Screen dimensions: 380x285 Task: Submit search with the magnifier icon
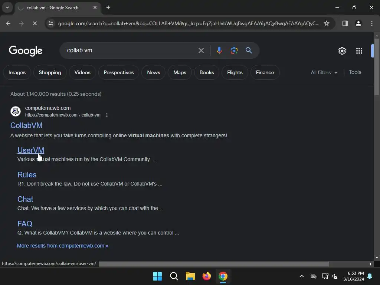249,50
